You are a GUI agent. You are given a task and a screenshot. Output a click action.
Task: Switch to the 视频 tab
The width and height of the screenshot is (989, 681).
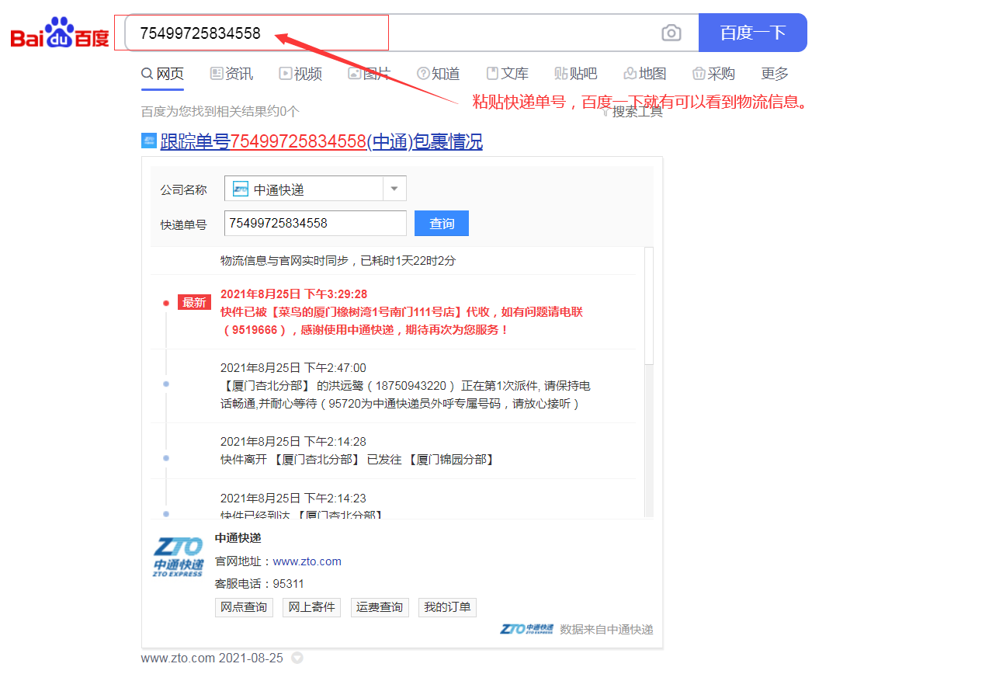tap(300, 74)
